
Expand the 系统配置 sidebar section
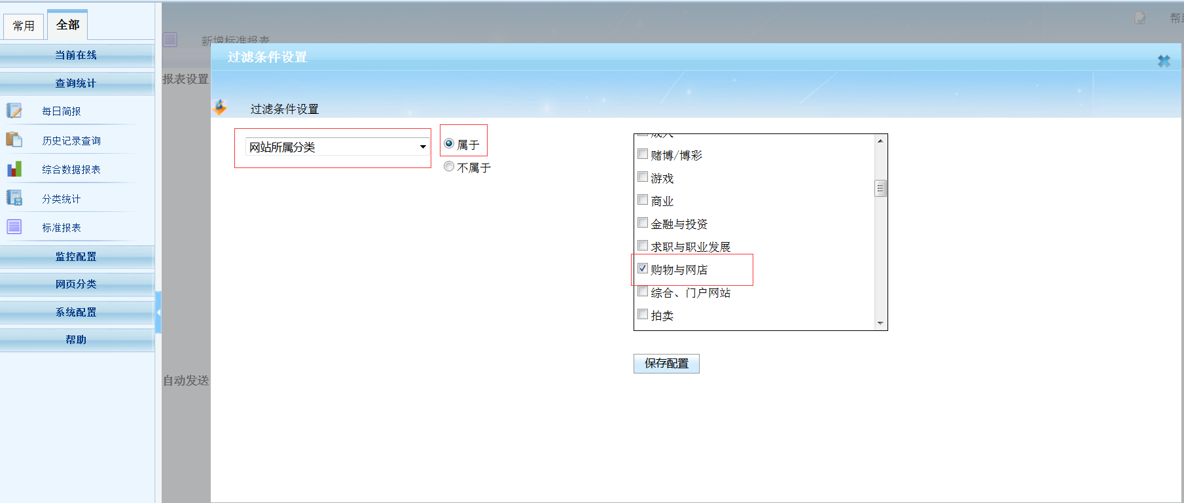tap(76, 312)
